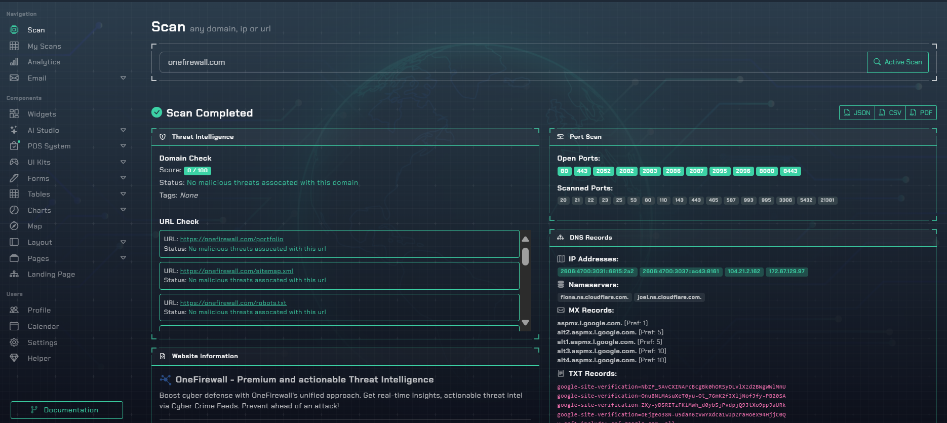Export results as CSV
Viewport: 947px width, 423px height.
[890, 112]
